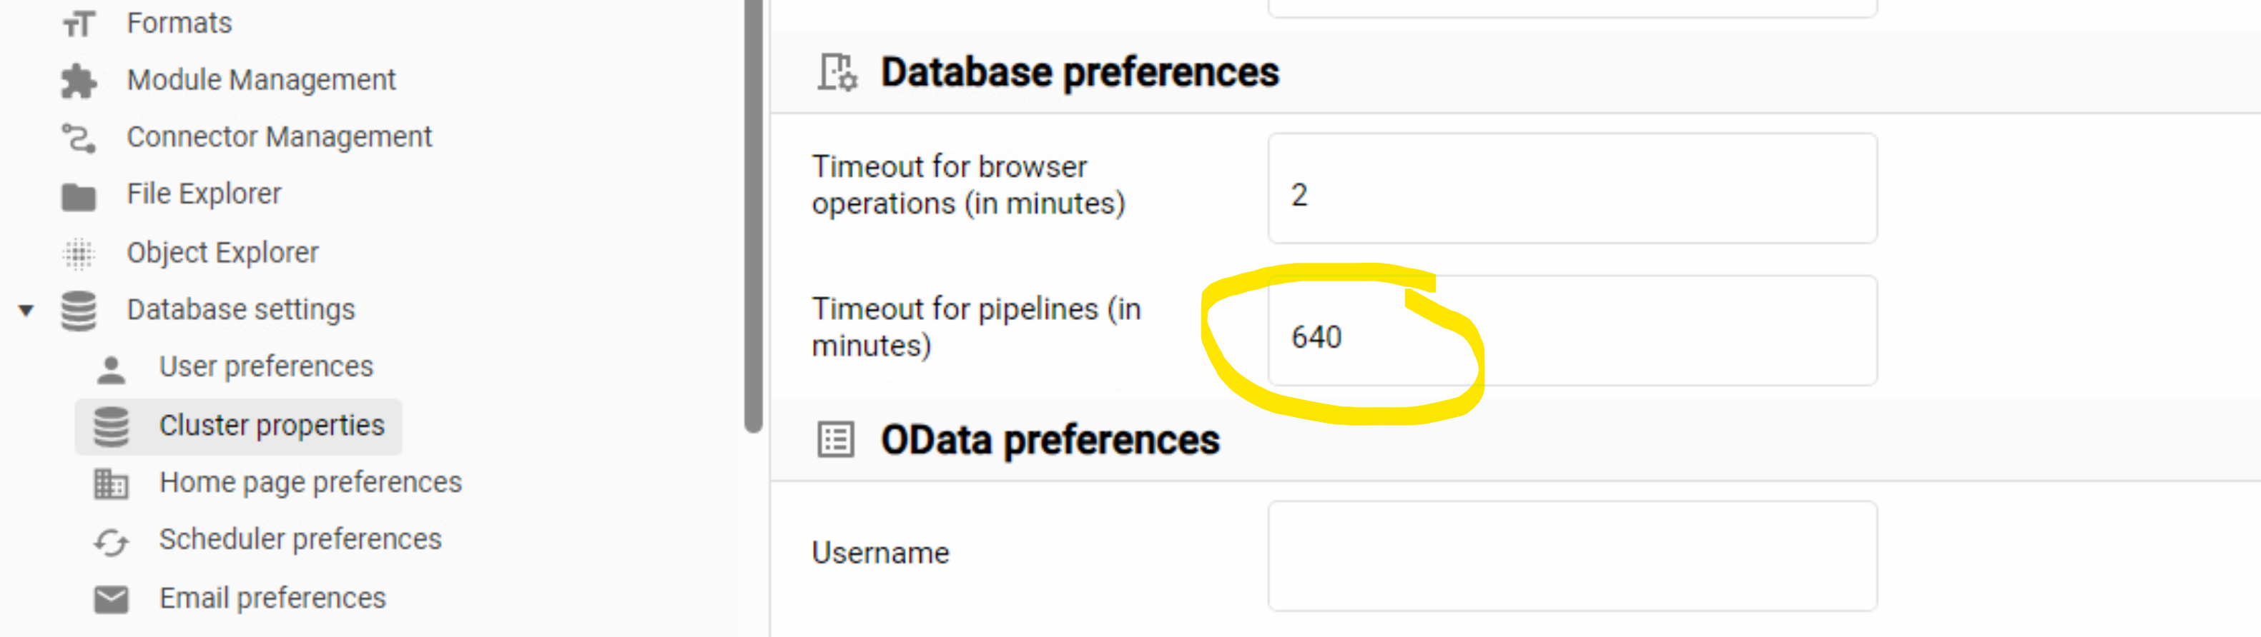Click the Formats text-size icon
Screen dimensions: 2261x637
click(78, 24)
